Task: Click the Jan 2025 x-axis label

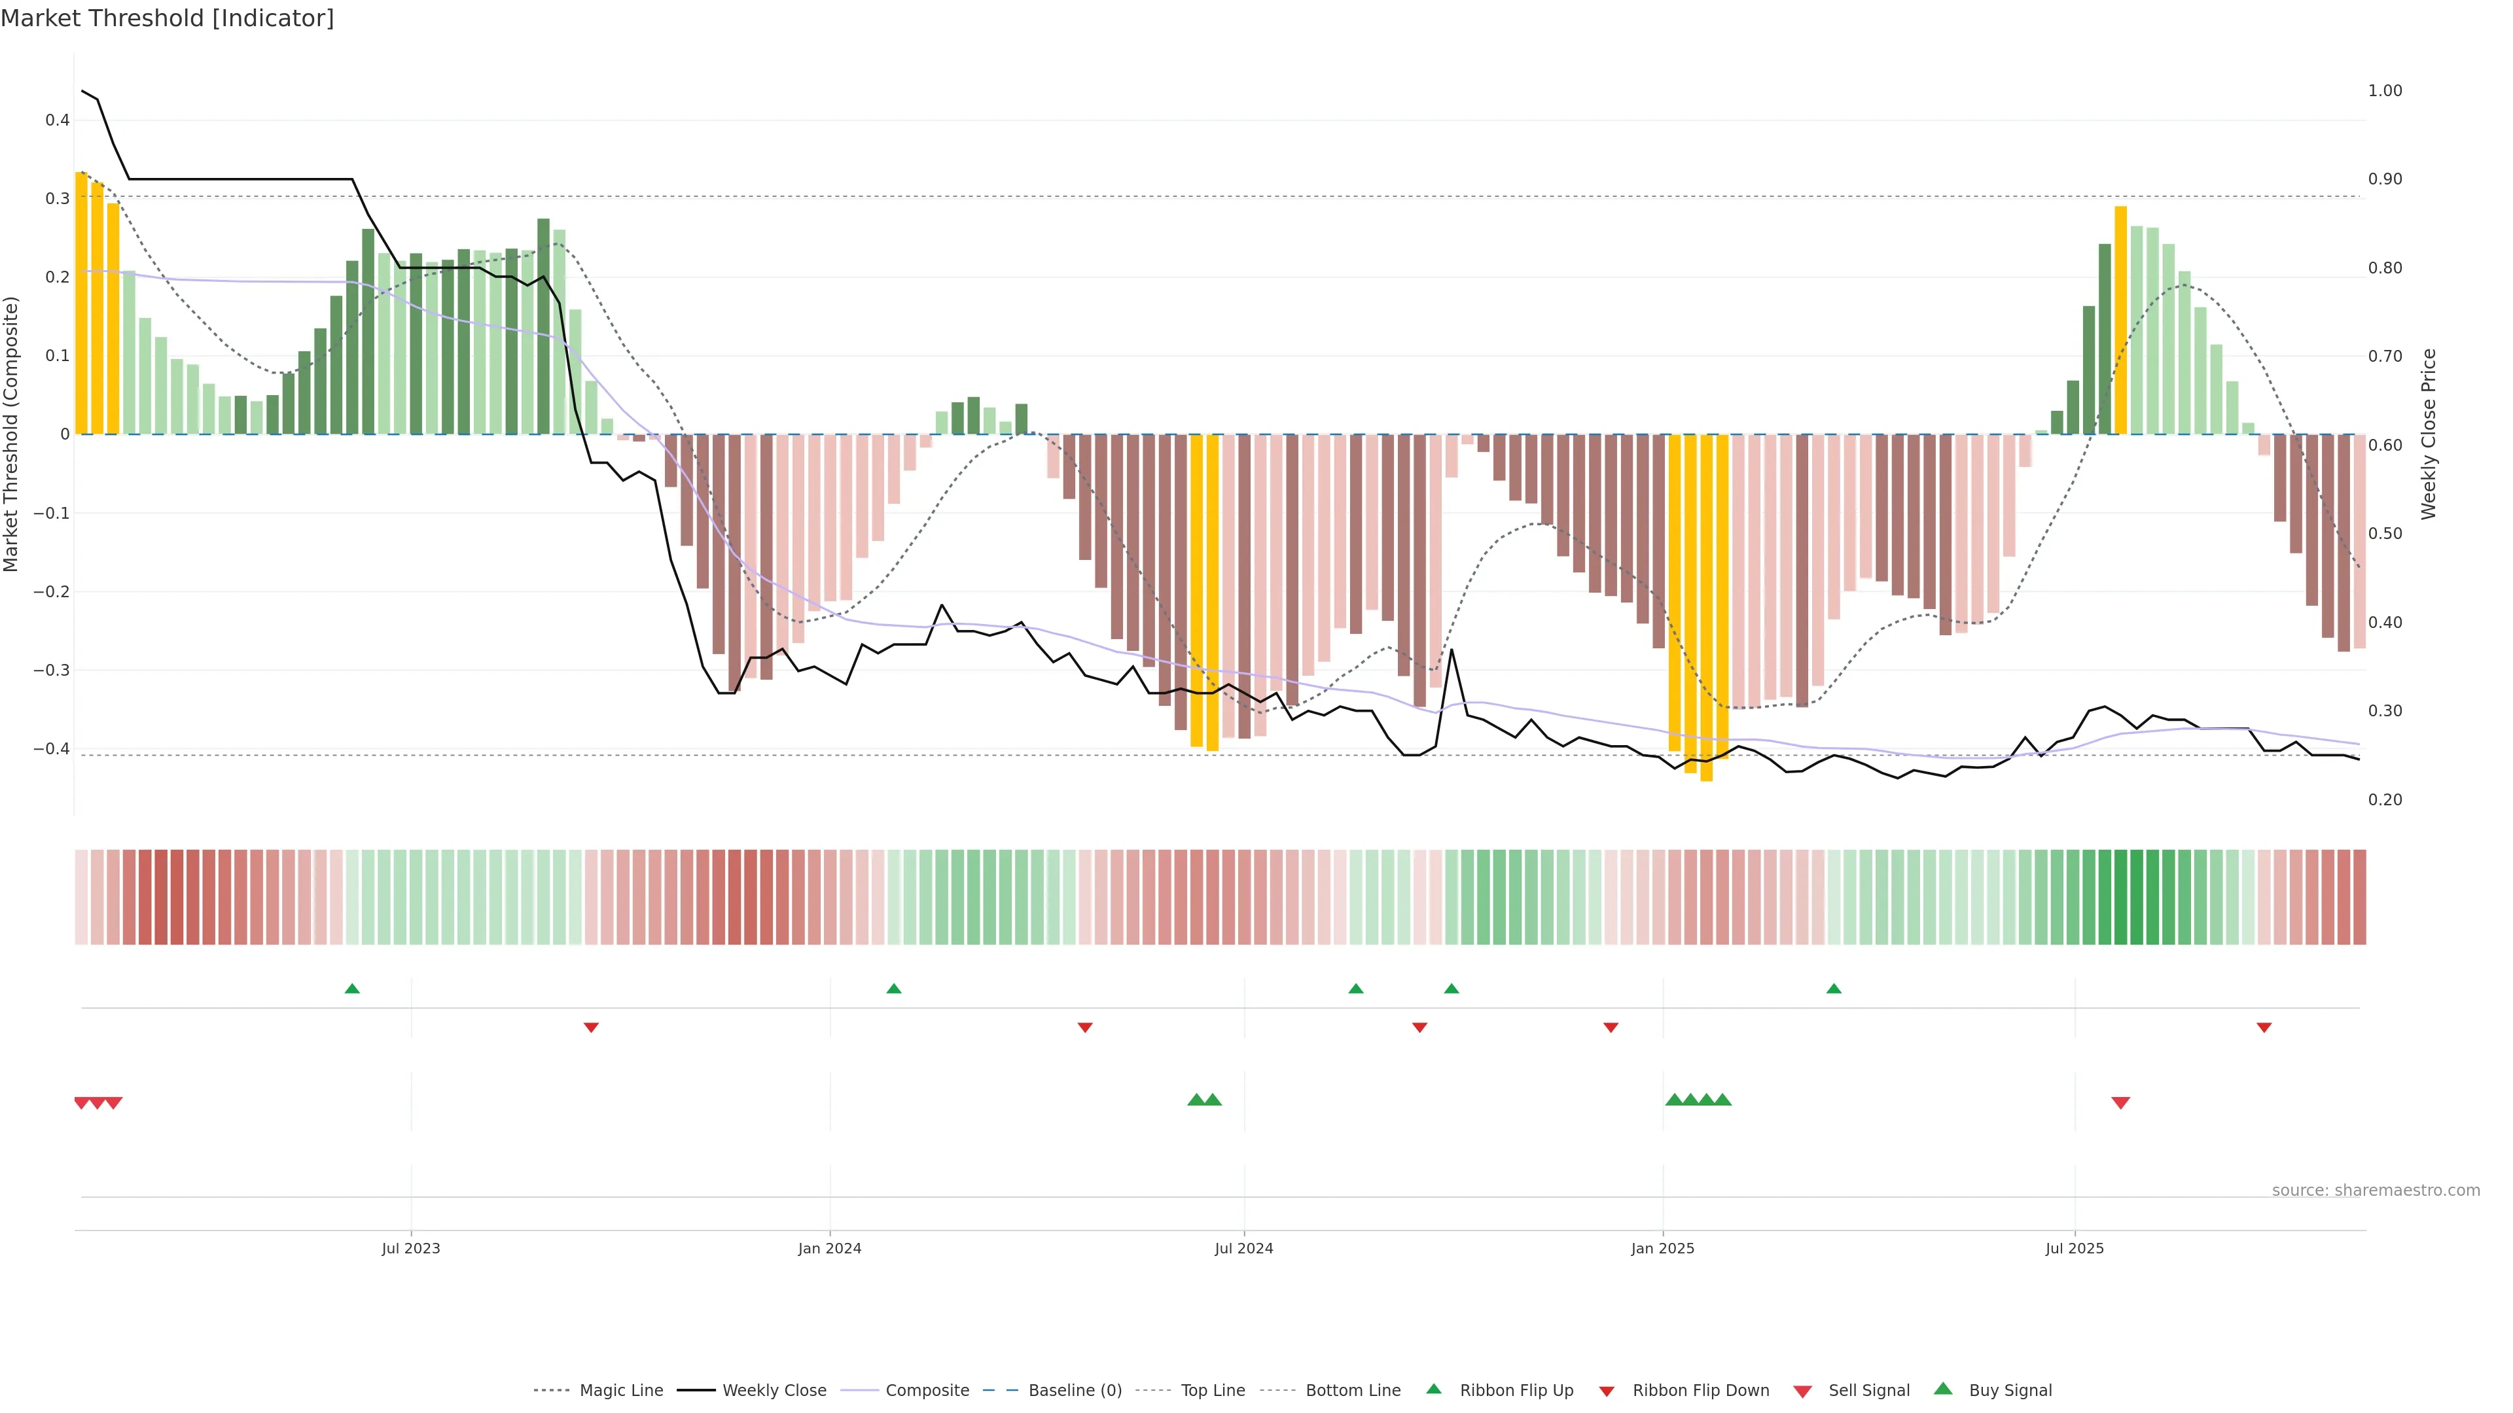Action: (1662, 1248)
